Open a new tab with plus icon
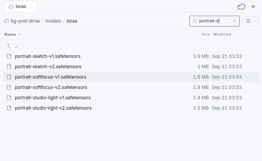This screenshot has width=262, height=161. point(253,7)
